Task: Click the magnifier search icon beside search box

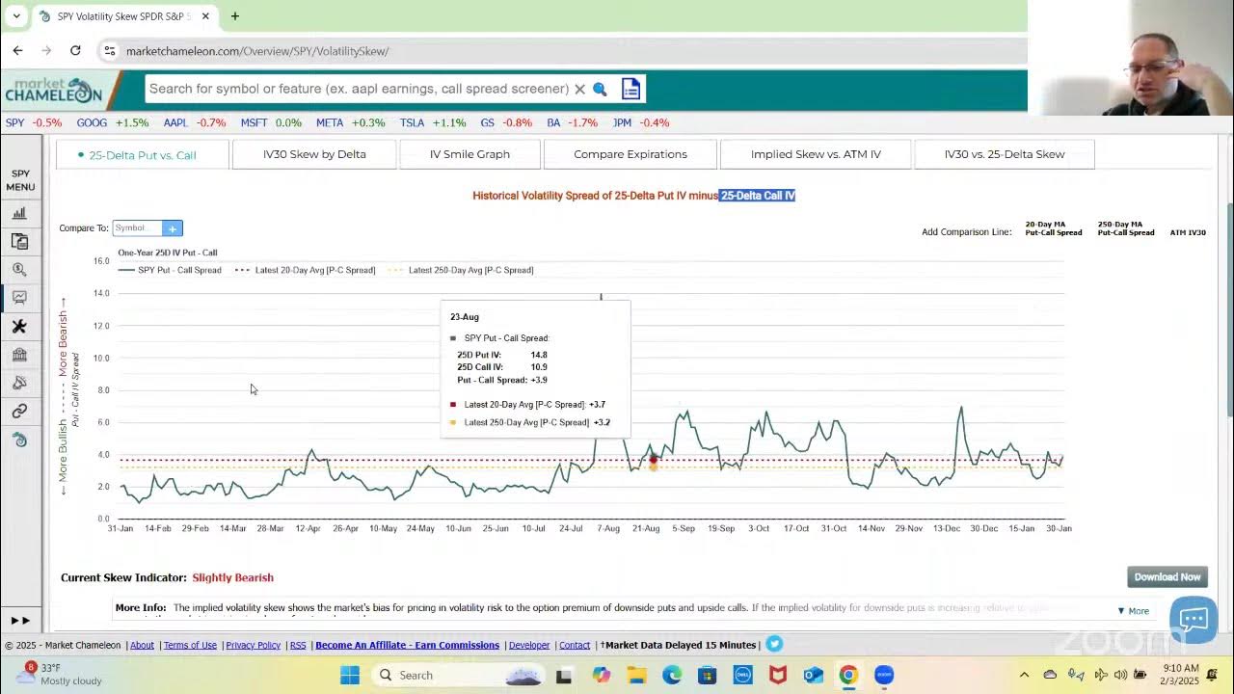Action: 600,89
